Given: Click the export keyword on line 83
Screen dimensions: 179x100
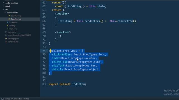Looking at the screenshot, I should pos(53,84).
